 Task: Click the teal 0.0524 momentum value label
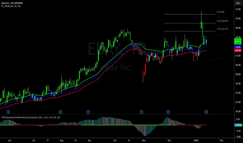click(x=238, y=125)
